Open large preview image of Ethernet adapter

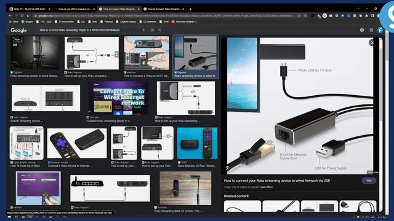(x=300, y=106)
